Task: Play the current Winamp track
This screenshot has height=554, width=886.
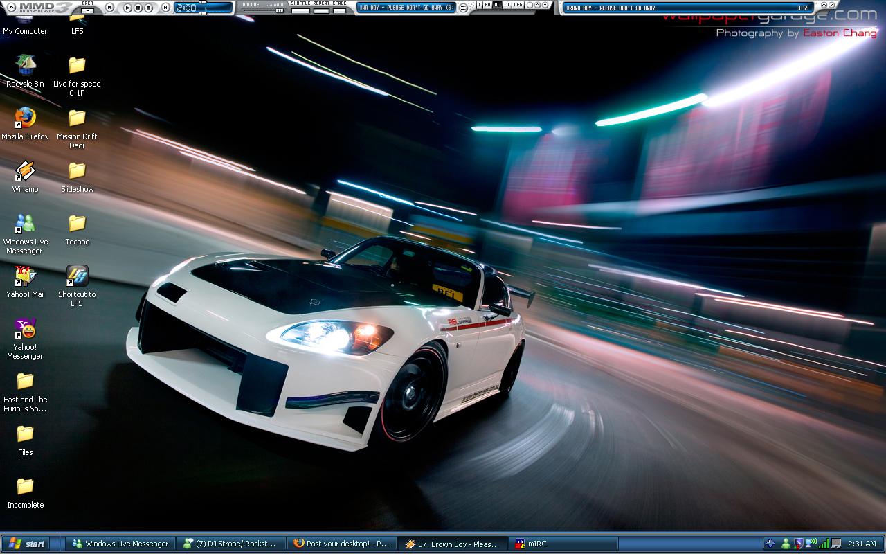Action: coord(128,8)
